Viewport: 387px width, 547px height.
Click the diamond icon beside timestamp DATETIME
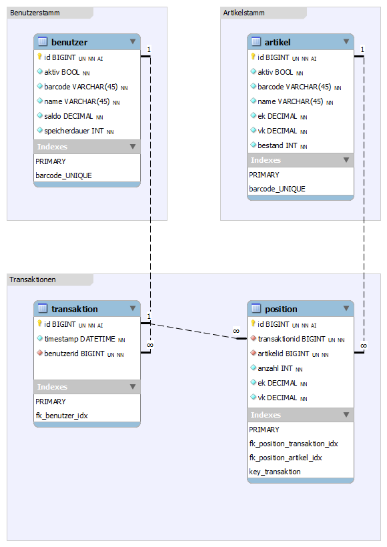pos(40,338)
